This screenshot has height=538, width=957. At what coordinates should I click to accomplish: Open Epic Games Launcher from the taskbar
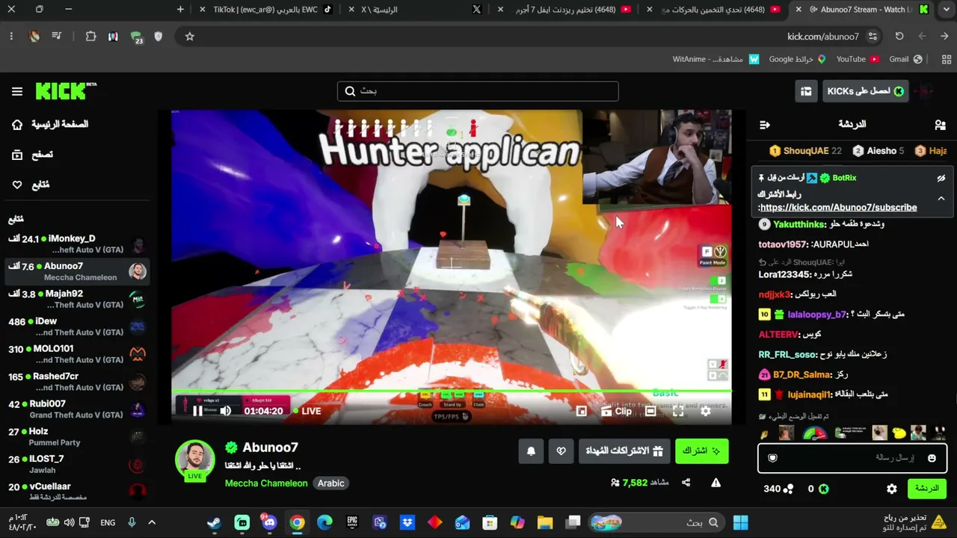352,522
